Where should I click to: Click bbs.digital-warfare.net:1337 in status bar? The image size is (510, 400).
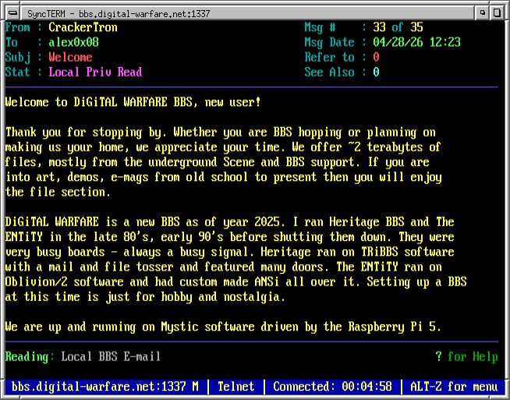coord(99,387)
